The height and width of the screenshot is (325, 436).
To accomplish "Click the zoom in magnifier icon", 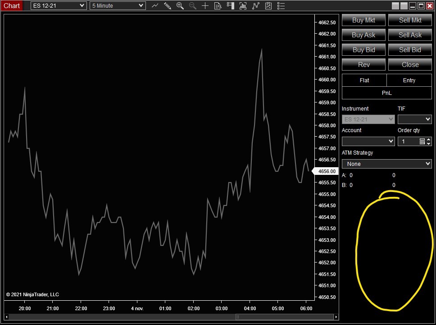I will point(180,6).
